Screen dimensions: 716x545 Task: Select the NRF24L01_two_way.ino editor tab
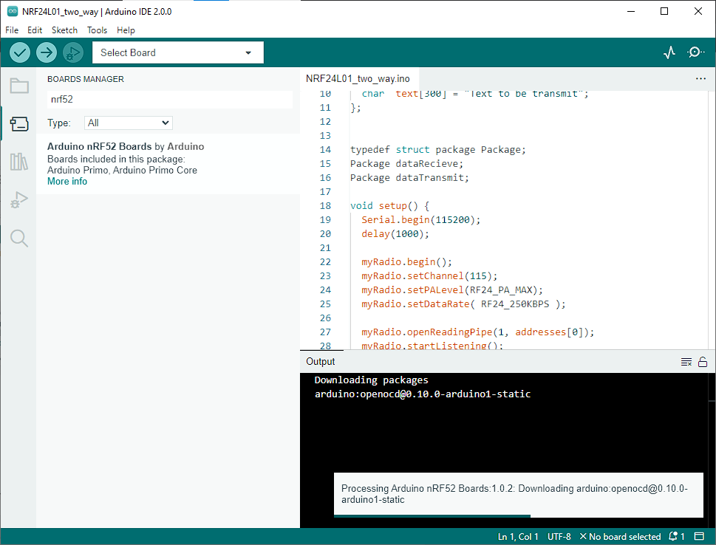pos(358,78)
